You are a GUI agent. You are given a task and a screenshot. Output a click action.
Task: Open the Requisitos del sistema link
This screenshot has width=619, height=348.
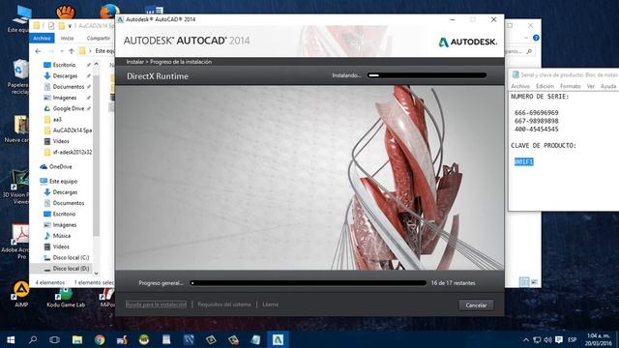pyautogui.click(x=224, y=304)
